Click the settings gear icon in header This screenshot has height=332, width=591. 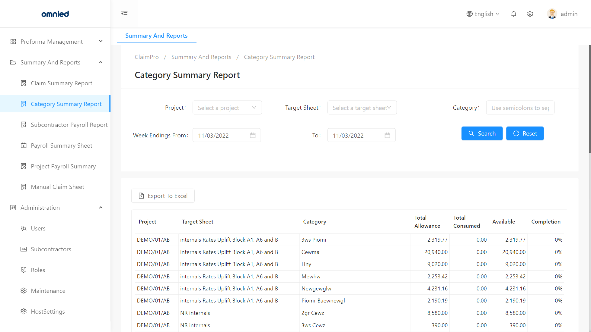[x=530, y=14]
